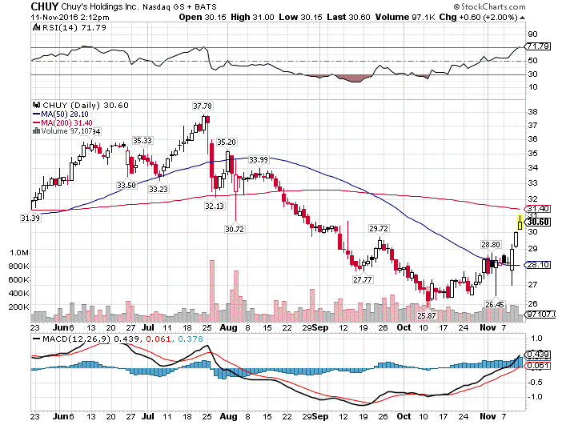
Task: Click the black line marker before MACD(12,26,9)
Action: [x=37, y=339]
